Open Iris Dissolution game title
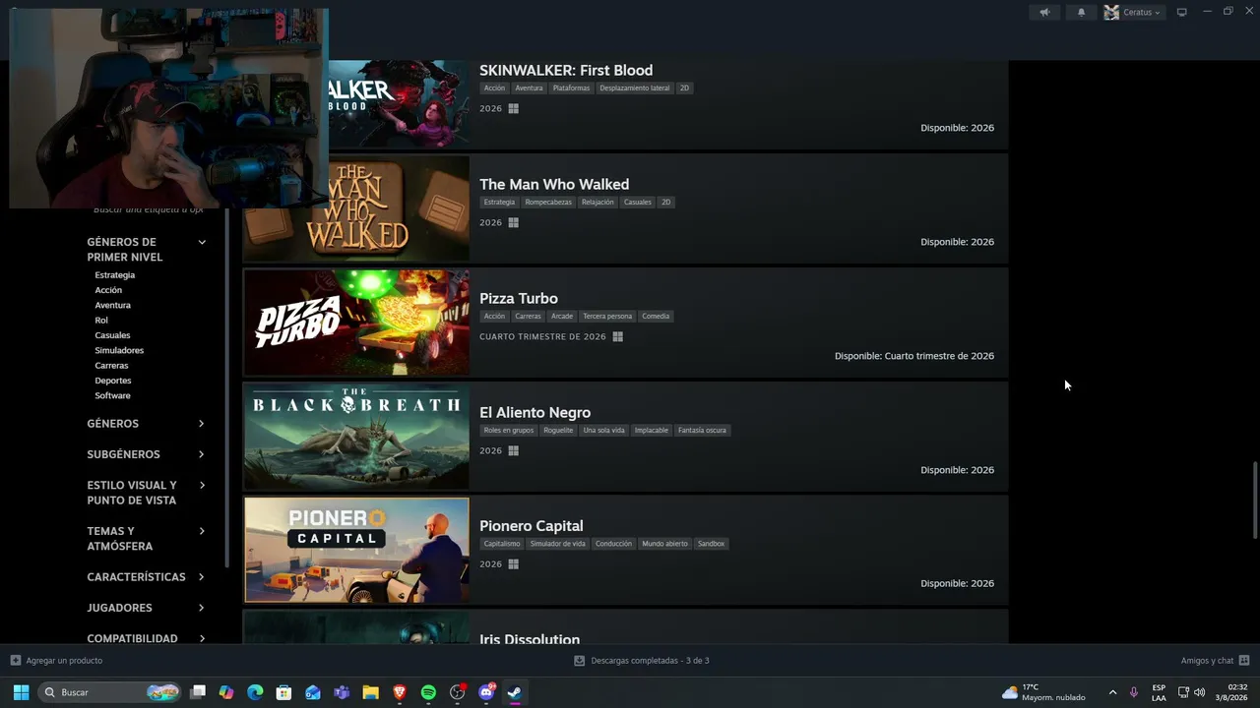The height and width of the screenshot is (708, 1260). click(x=530, y=639)
